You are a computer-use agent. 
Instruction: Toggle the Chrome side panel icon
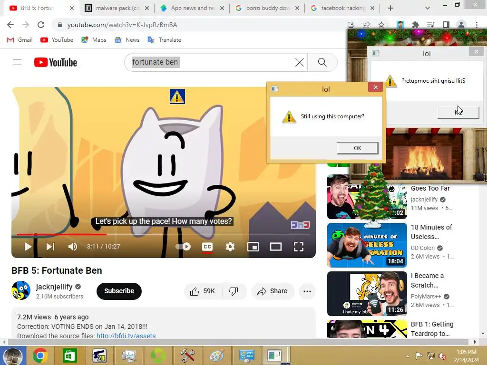click(446, 25)
